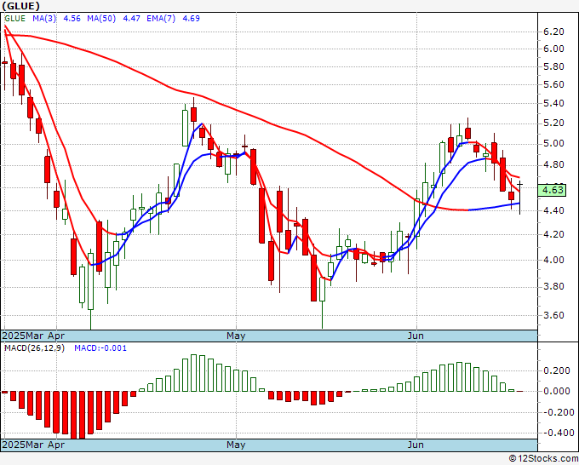
Task: Click the 5.00 price axis label
Action: point(554,144)
